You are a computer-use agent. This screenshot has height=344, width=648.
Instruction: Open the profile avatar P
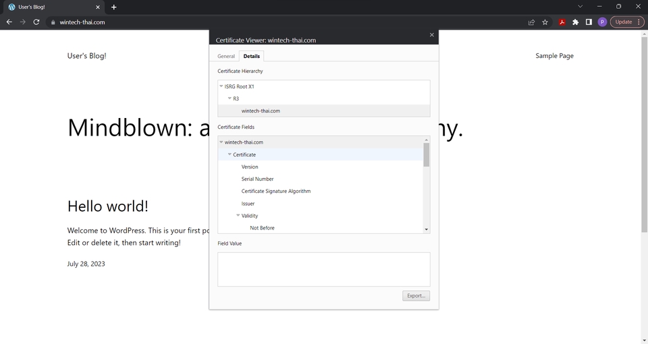tap(602, 22)
